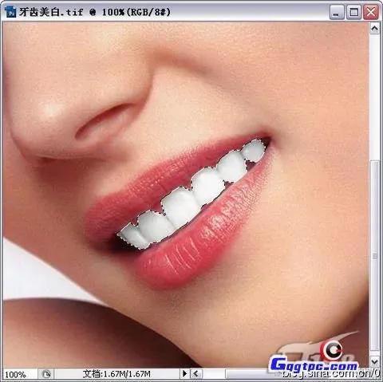Viewport: 383px width, 382px height.
Task: Minimize the 牙齿美白.tif document window
Action: [x=337, y=12]
